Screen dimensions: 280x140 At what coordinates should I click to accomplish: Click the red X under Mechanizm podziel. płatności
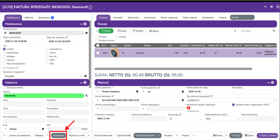(188, 108)
